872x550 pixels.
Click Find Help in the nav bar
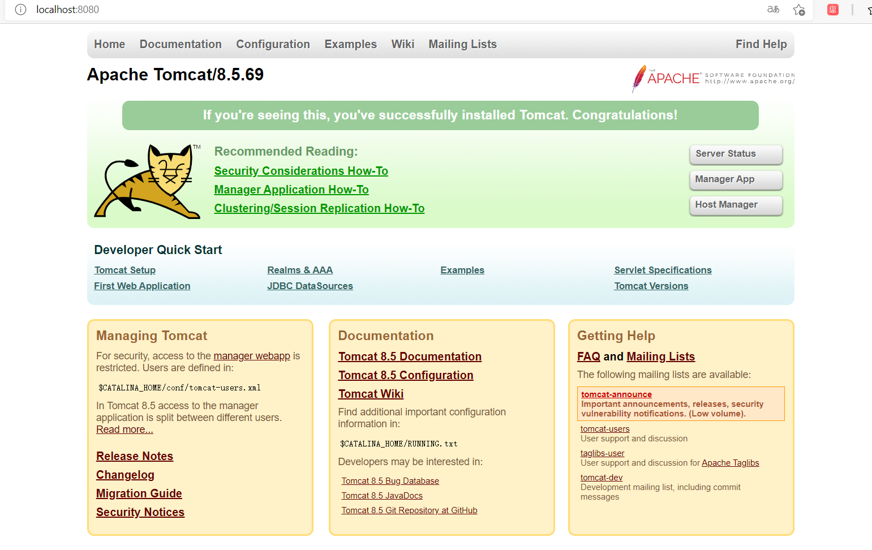(761, 44)
